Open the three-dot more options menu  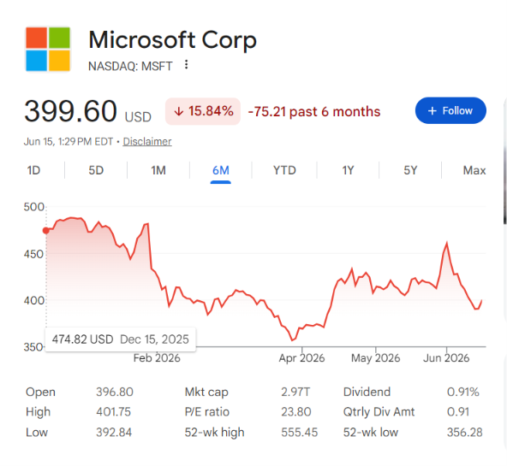pos(186,64)
